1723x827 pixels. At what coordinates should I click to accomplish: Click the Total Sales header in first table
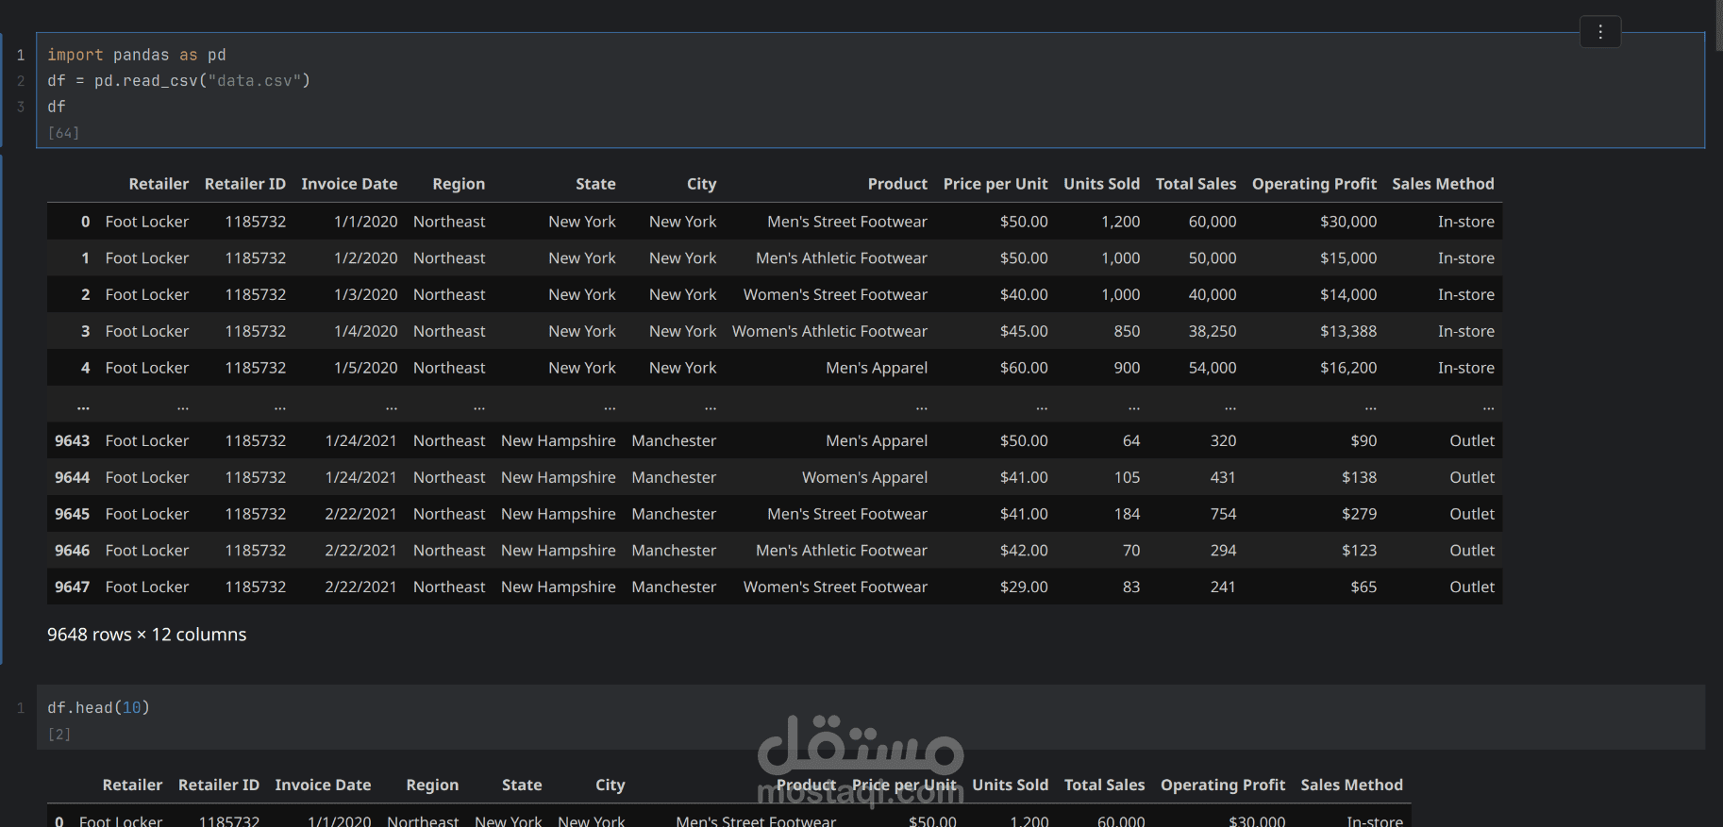coord(1196,184)
